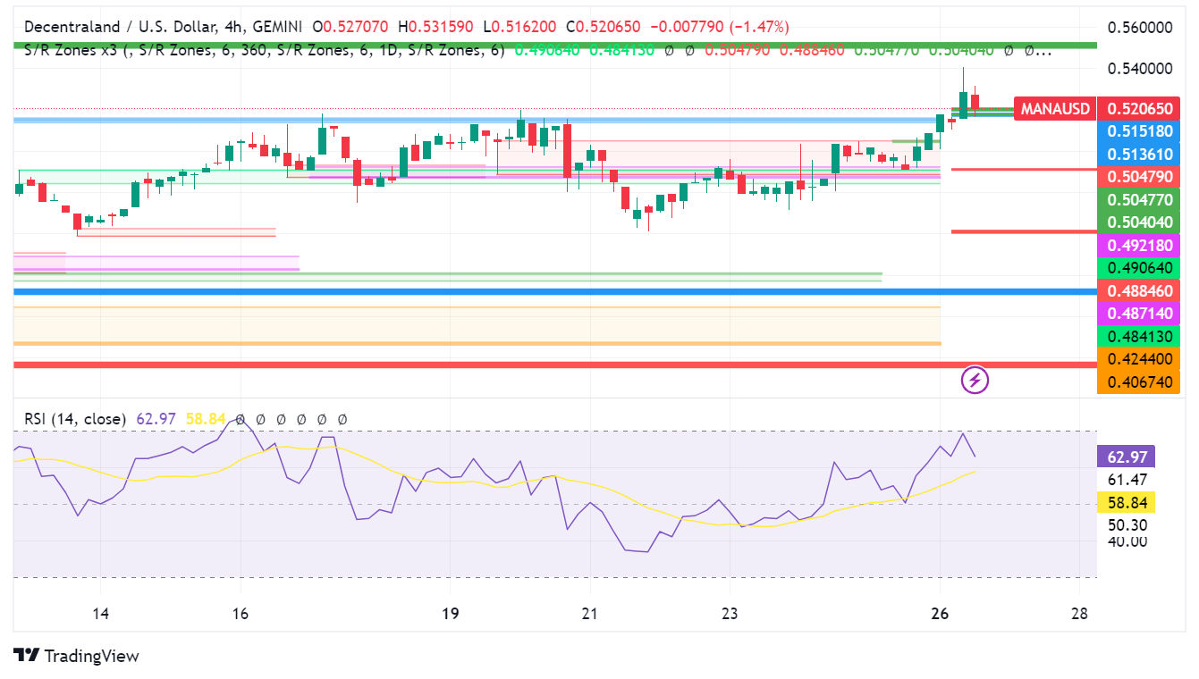Click the red price label 0.488460

1140,290
